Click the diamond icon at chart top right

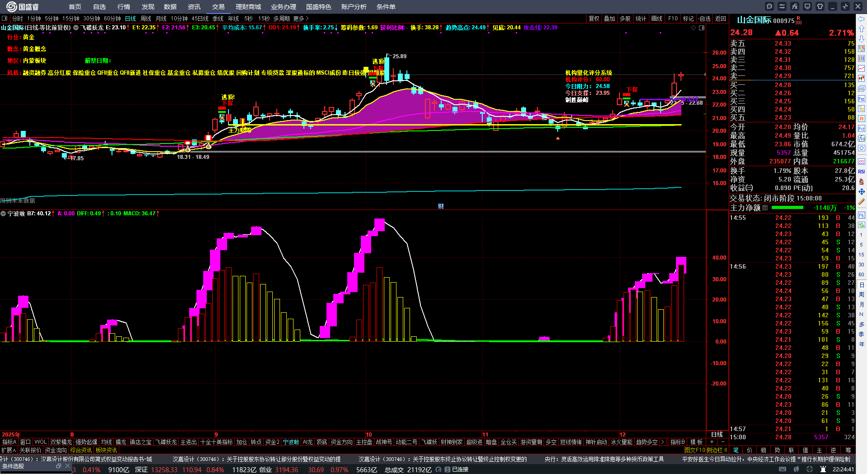[694, 28]
